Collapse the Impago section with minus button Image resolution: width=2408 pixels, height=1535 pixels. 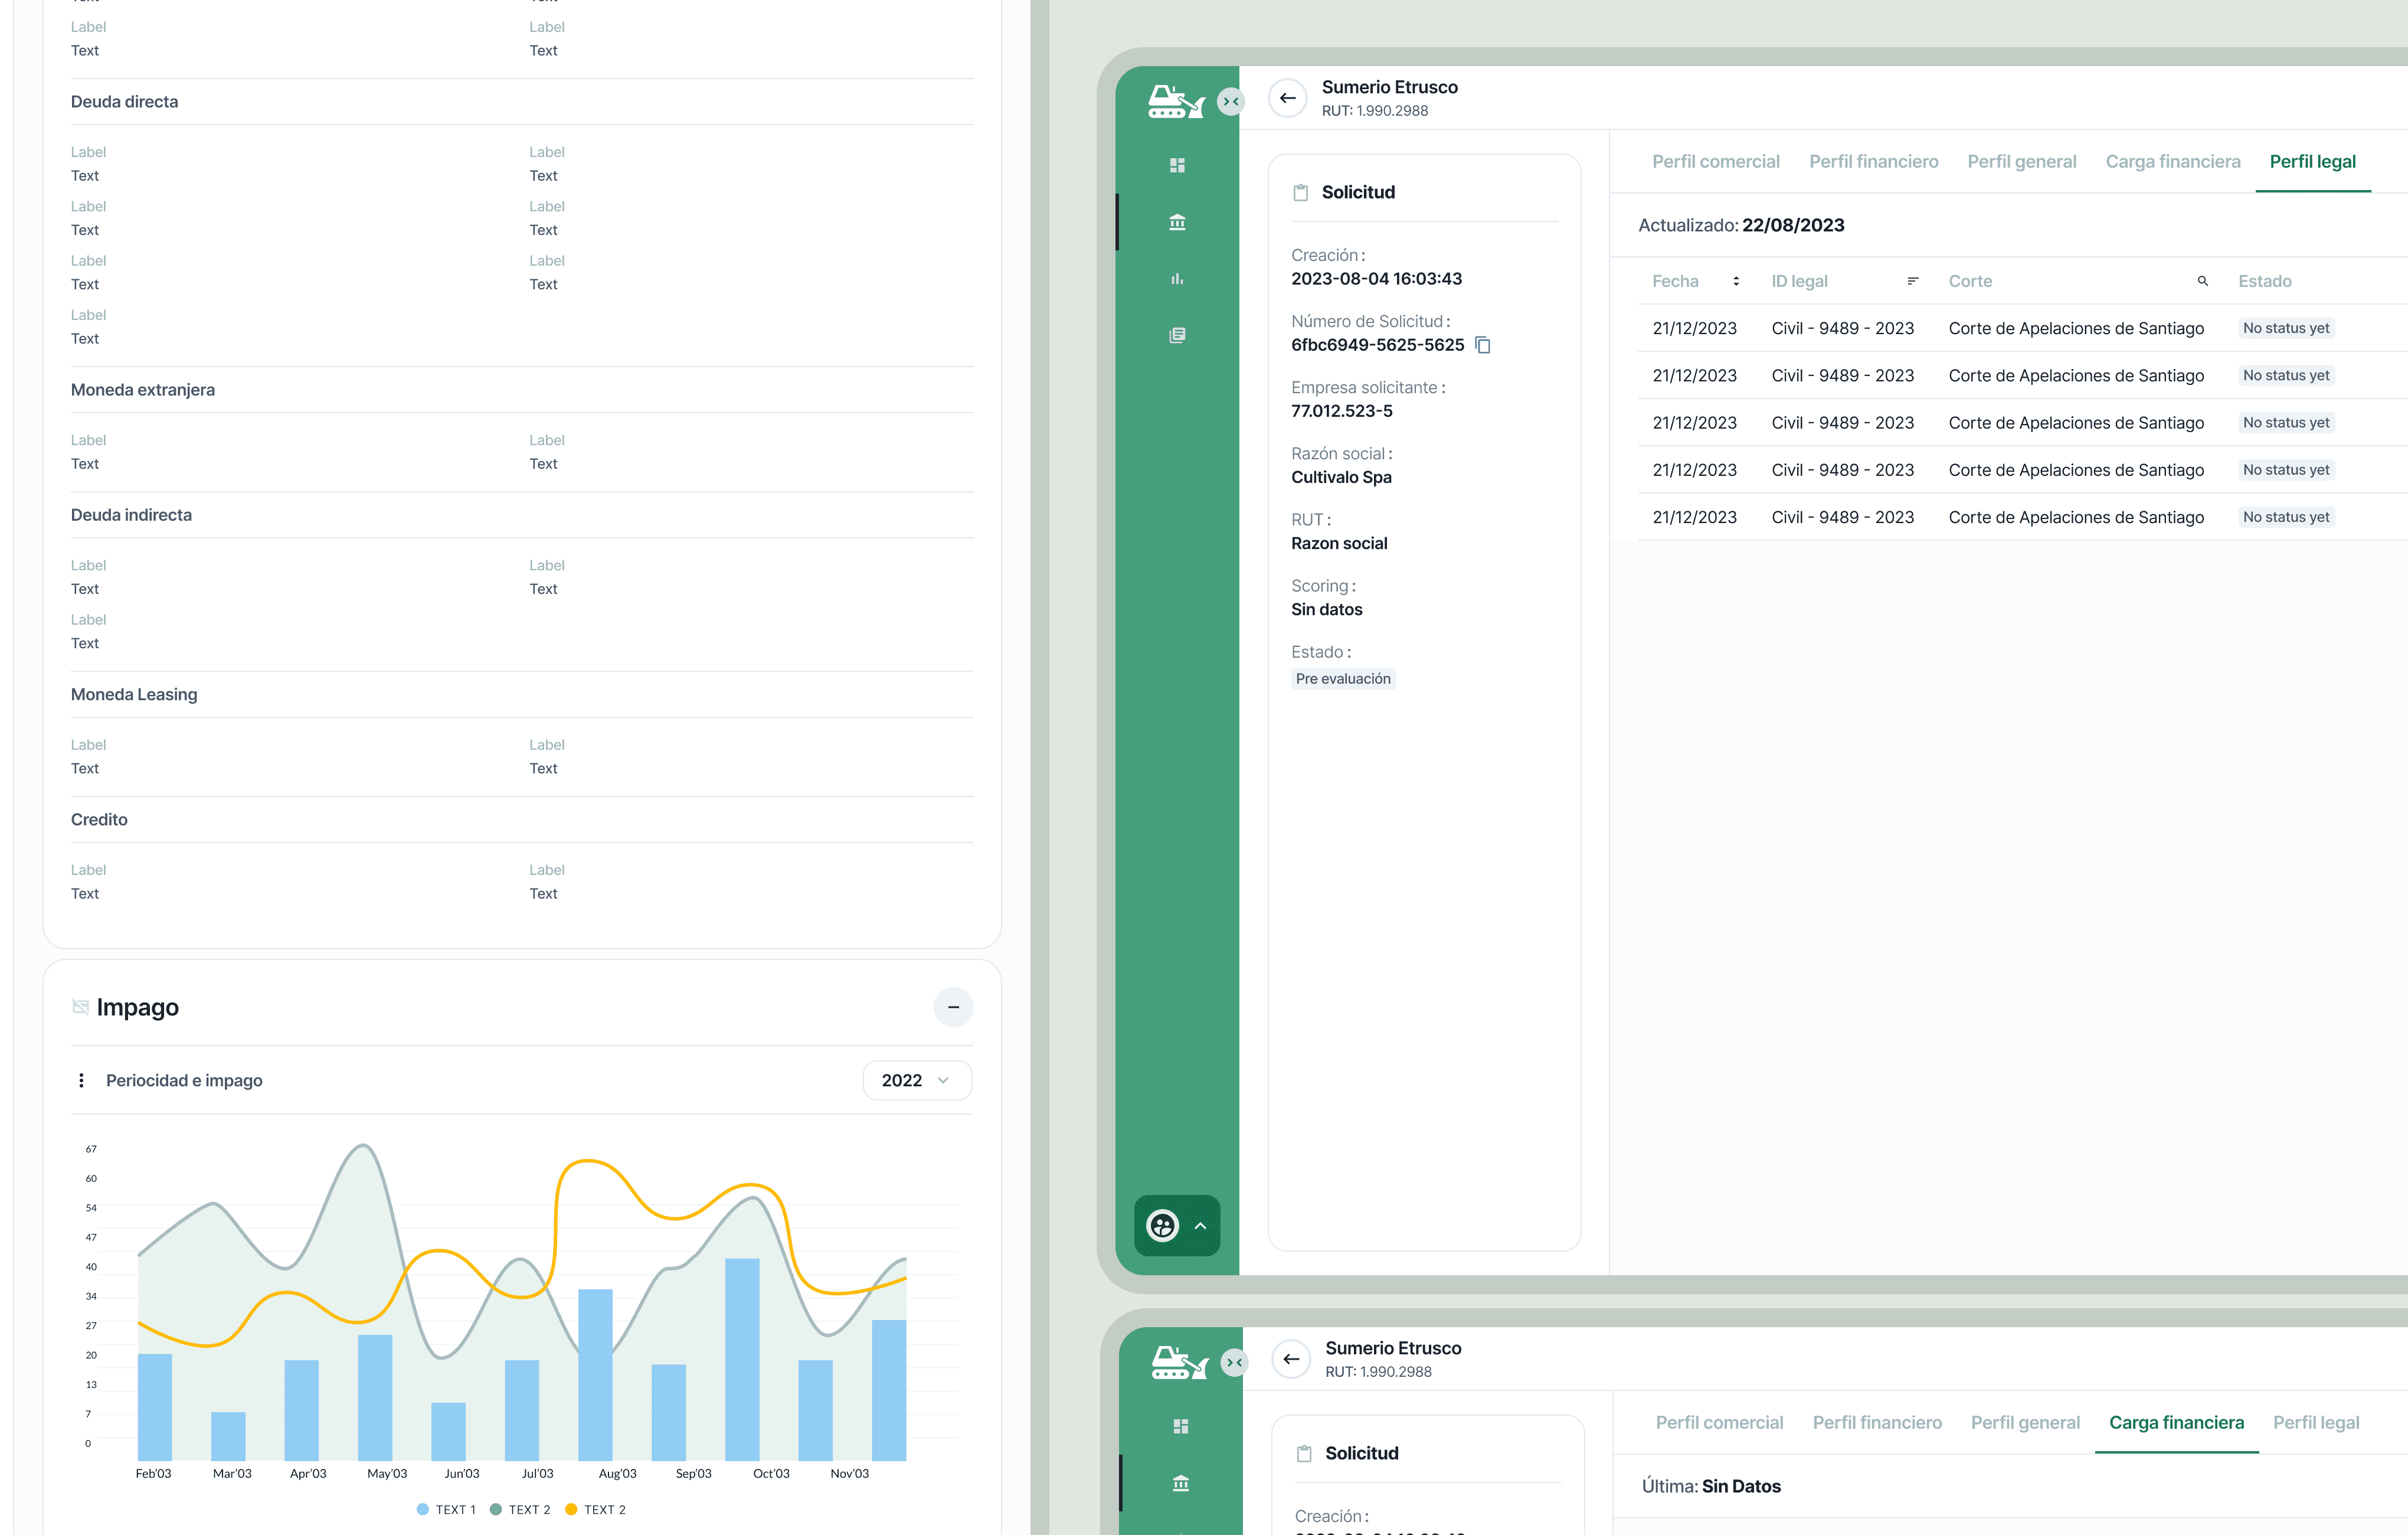click(x=953, y=1007)
